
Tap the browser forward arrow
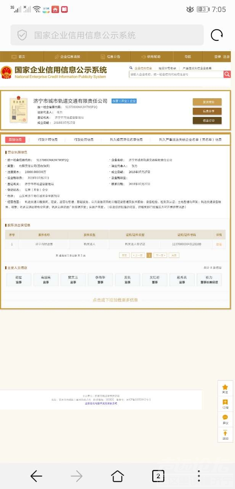click(x=77, y=476)
